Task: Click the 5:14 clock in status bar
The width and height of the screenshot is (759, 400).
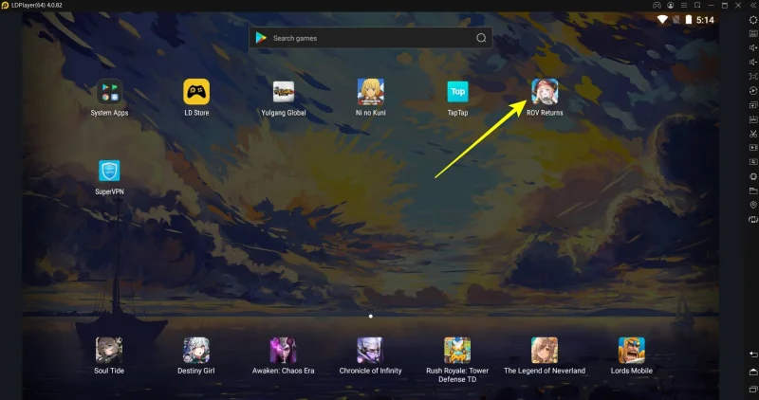Action: coord(705,20)
